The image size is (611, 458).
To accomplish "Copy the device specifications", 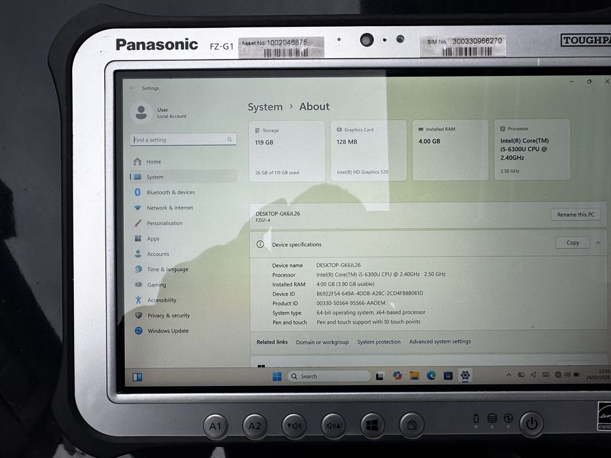I will 572,243.
